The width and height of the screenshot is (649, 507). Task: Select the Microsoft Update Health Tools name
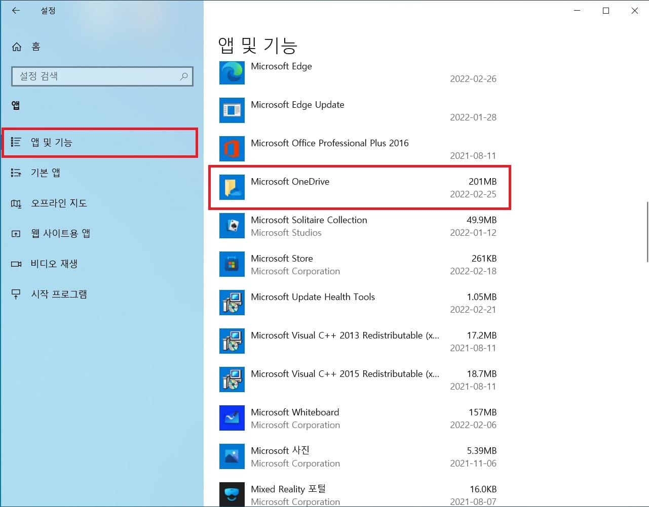(313, 297)
